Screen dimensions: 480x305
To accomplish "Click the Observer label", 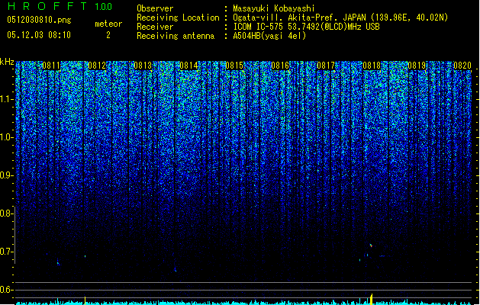I will pos(155,8).
